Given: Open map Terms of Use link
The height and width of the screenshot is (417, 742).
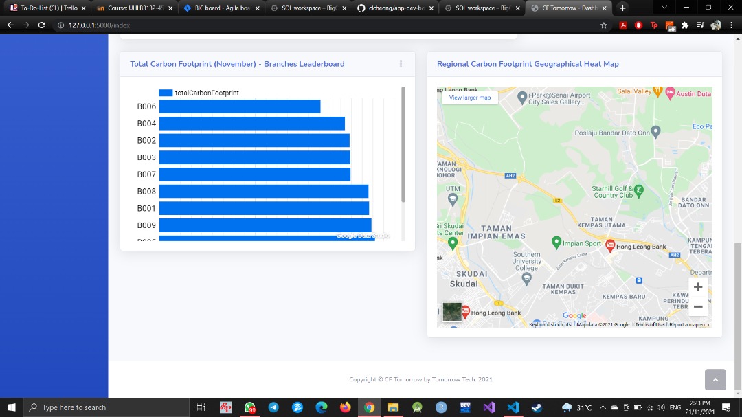Looking at the screenshot, I should (x=649, y=325).
